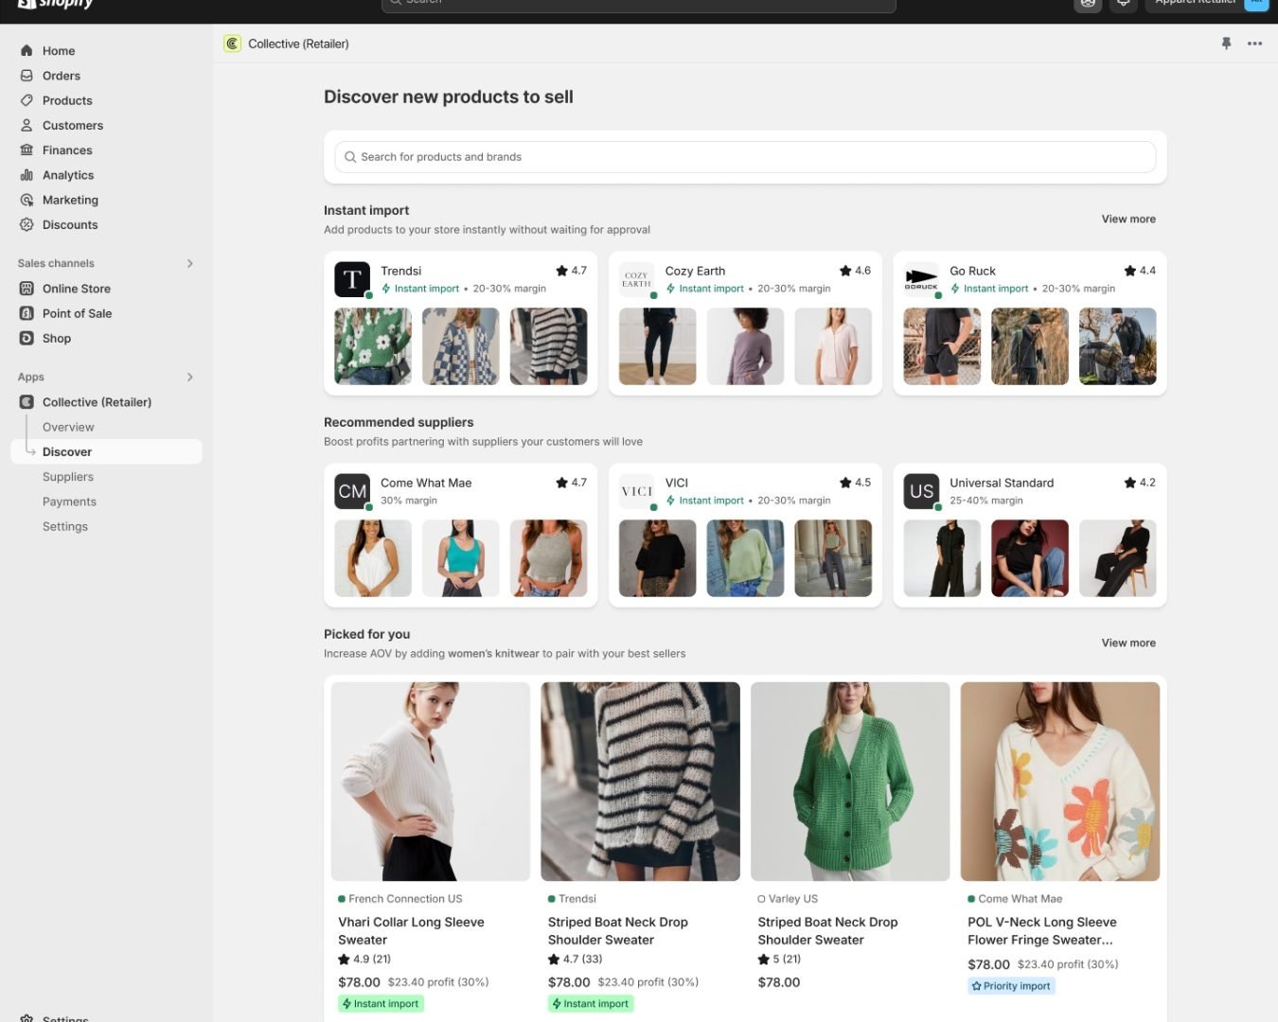This screenshot has width=1278, height=1022.
Task: Open green cardigan Varley US product image
Action: [850, 782]
